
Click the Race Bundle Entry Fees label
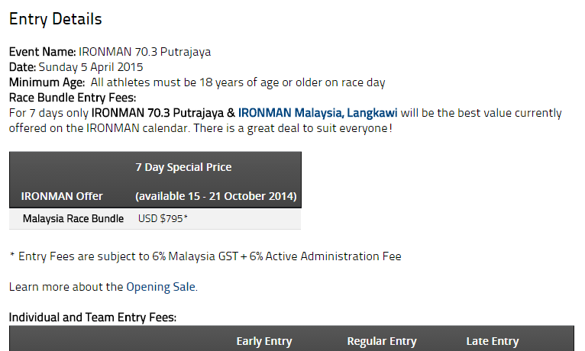pos(73,98)
